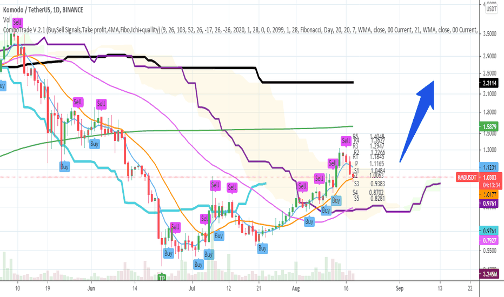Click the Jul date axis label

pos(192,288)
